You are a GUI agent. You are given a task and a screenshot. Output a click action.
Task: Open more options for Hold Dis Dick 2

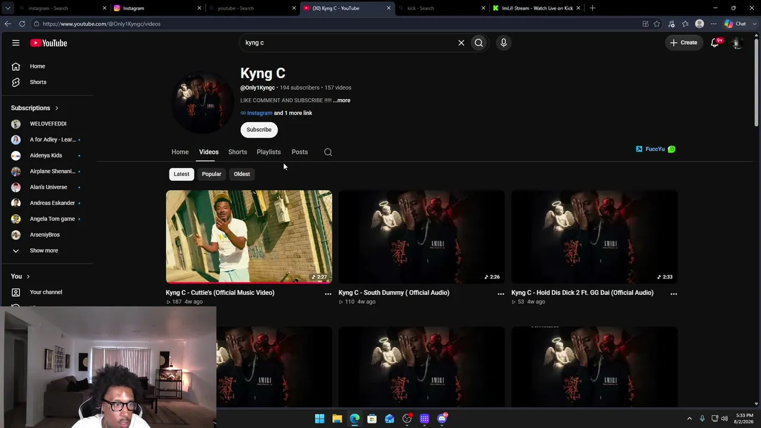pyautogui.click(x=674, y=294)
